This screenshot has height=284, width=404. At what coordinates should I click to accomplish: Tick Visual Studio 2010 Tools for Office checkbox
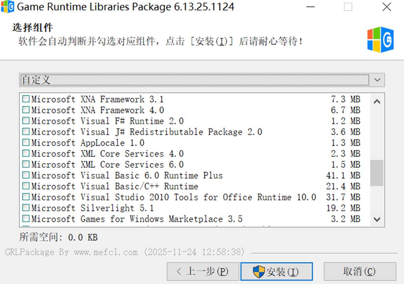[26, 197]
